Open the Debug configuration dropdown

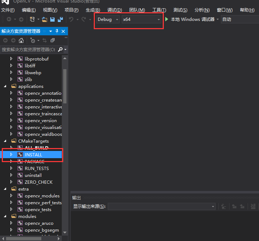(x=108, y=19)
